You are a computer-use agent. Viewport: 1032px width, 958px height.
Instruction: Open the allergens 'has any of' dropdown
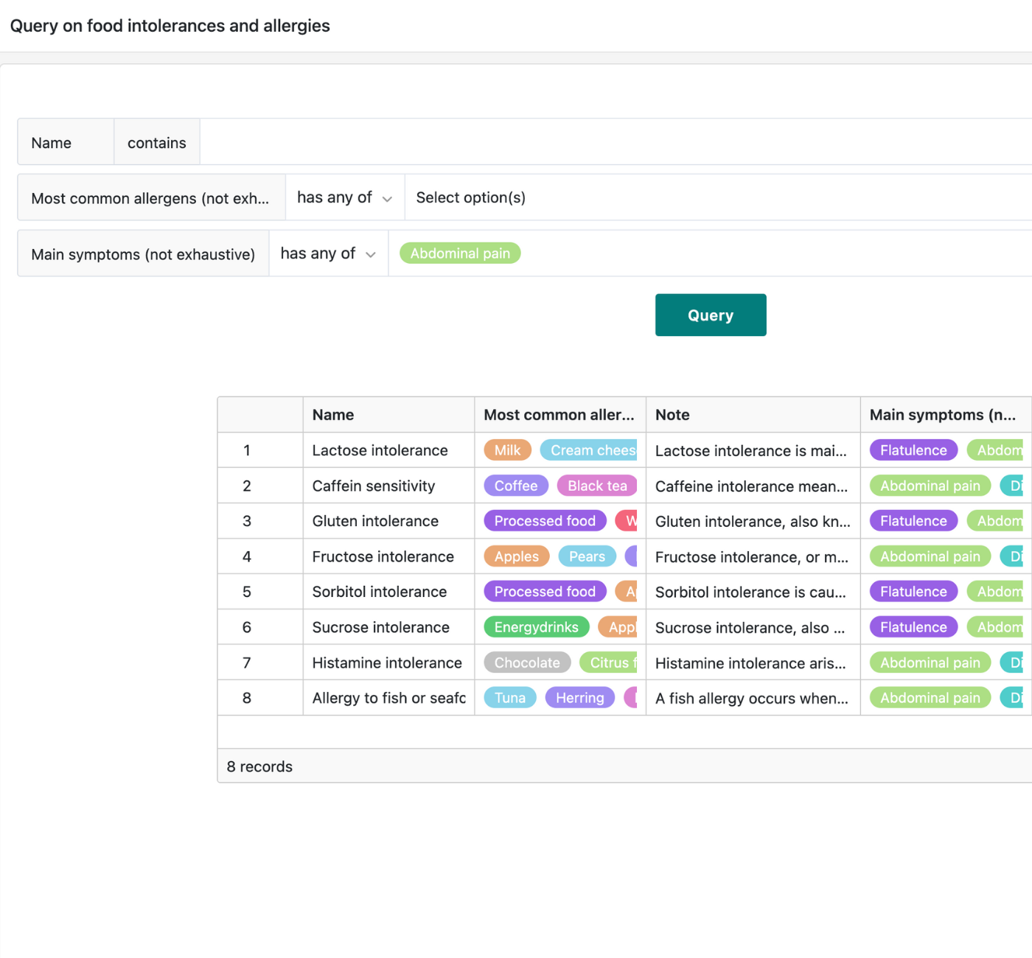344,197
